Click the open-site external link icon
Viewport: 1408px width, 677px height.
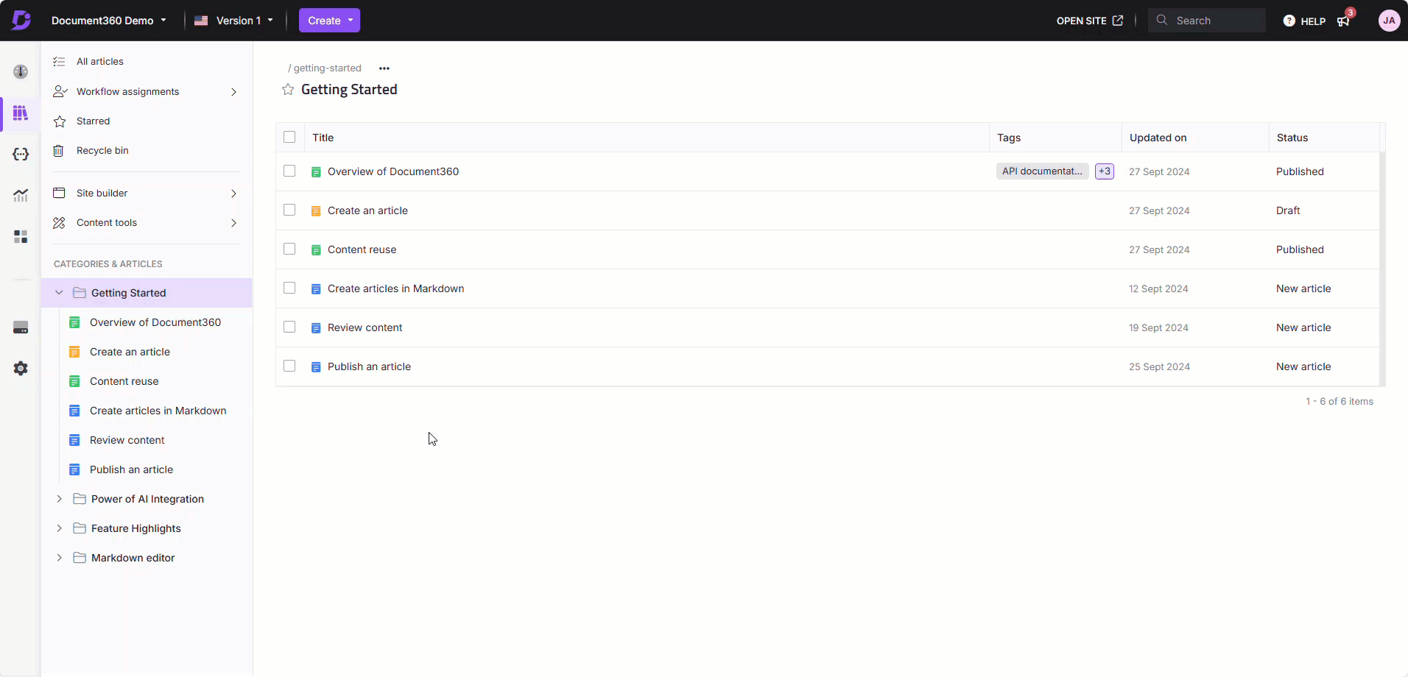(x=1118, y=21)
